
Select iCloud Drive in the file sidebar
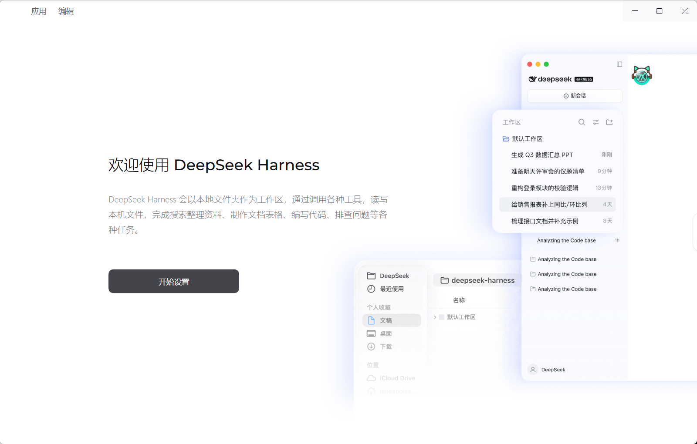pyautogui.click(x=392, y=378)
